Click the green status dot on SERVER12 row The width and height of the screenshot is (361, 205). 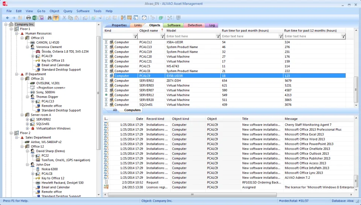(x=106, y=95)
